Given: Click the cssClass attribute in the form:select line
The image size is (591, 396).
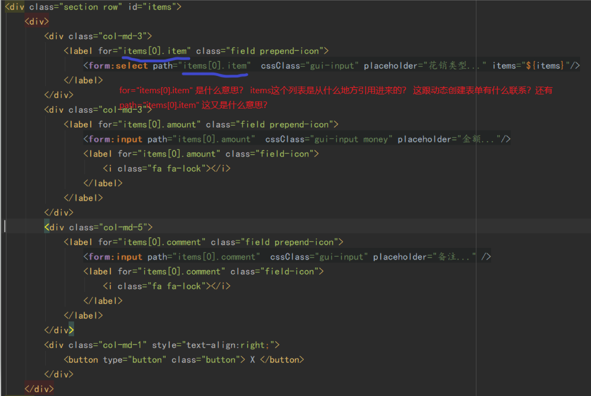Looking at the screenshot, I should 310,66.
